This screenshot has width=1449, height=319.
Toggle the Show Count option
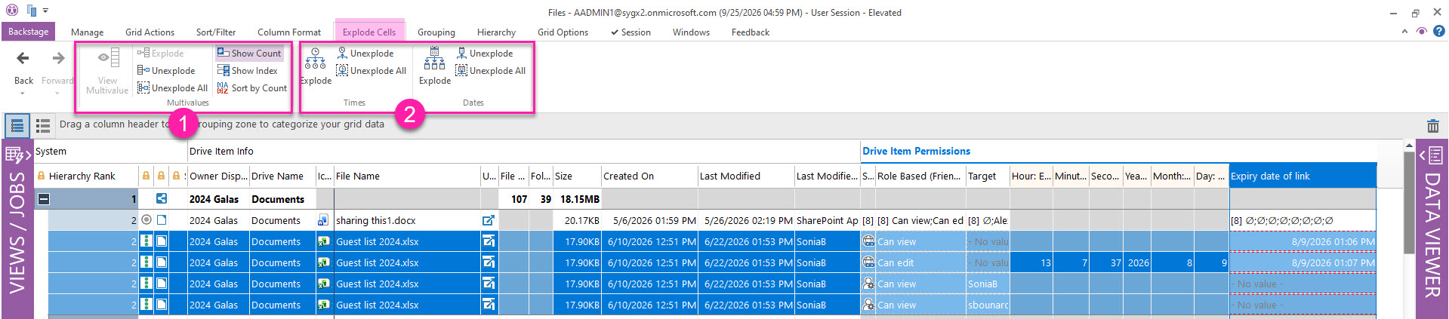[249, 54]
